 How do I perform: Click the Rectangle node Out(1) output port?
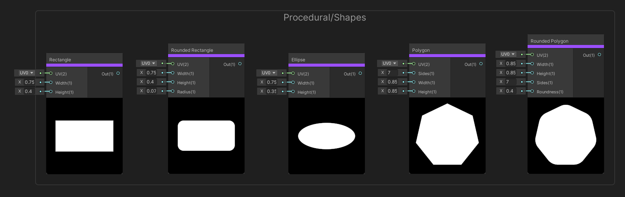coord(118,73)
